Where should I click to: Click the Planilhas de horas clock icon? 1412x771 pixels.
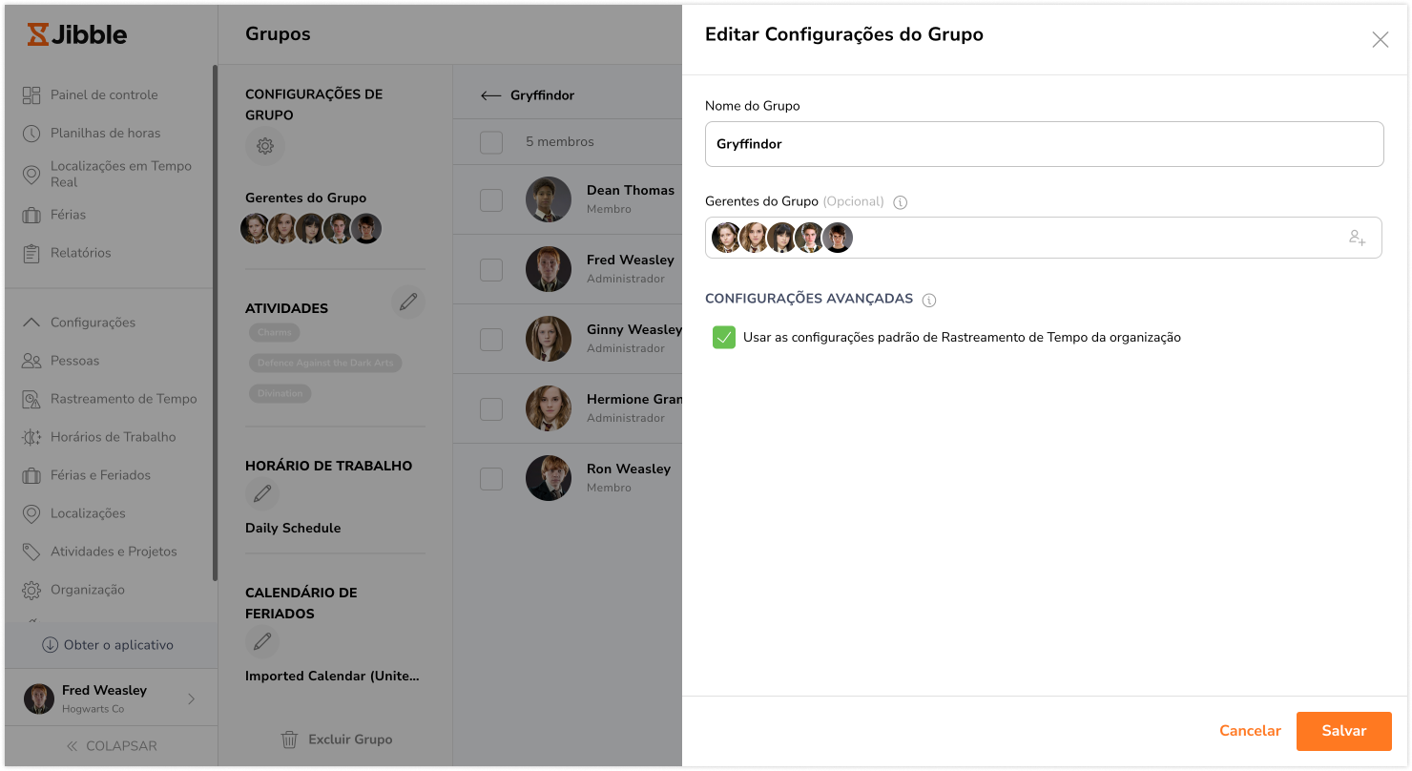tap(31, 133)
